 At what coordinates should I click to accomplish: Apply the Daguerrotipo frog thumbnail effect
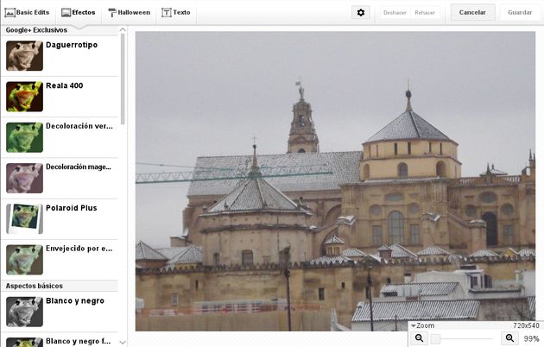[25, 56]
